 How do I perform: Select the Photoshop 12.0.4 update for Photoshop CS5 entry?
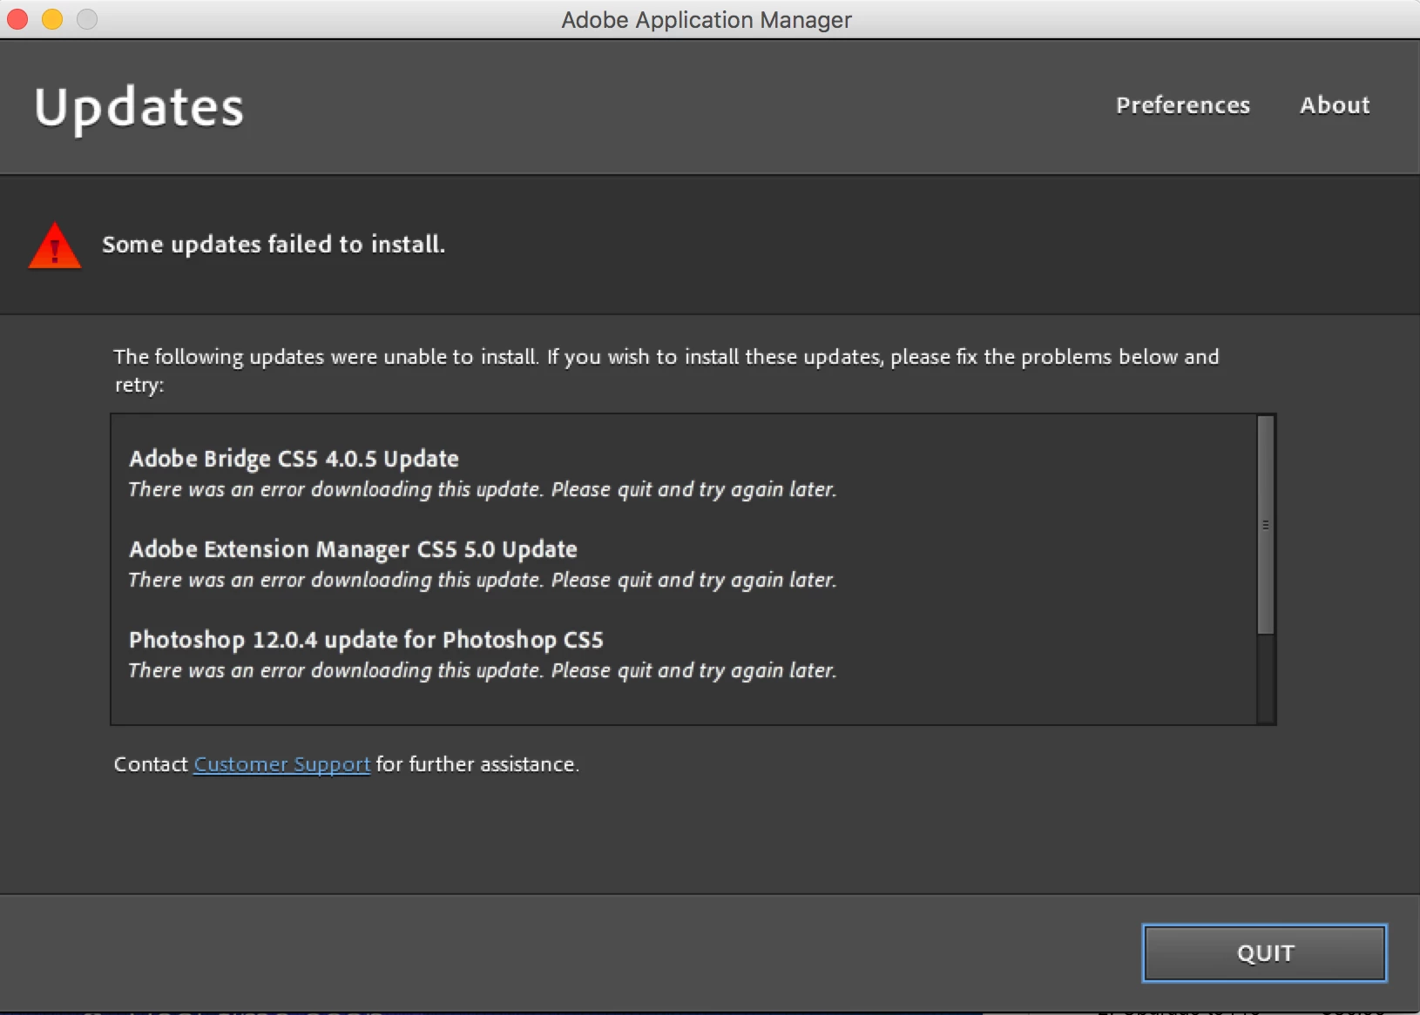coord(366,640)
